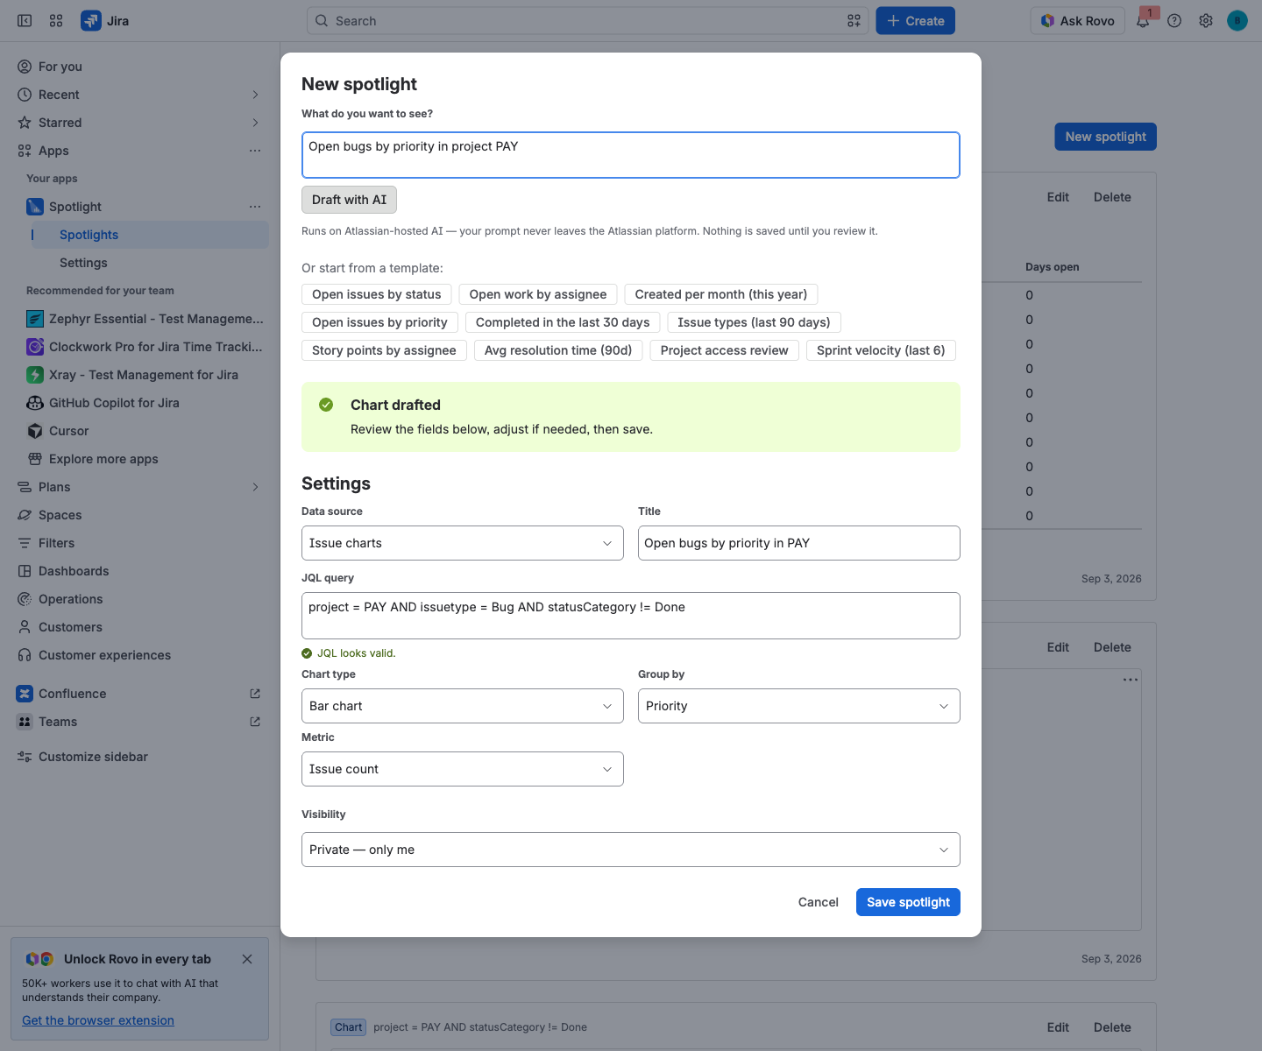Delete the project = PAY chart spotlight
This screenshot has width=1262, height=1051.
pos(1112,1027)
